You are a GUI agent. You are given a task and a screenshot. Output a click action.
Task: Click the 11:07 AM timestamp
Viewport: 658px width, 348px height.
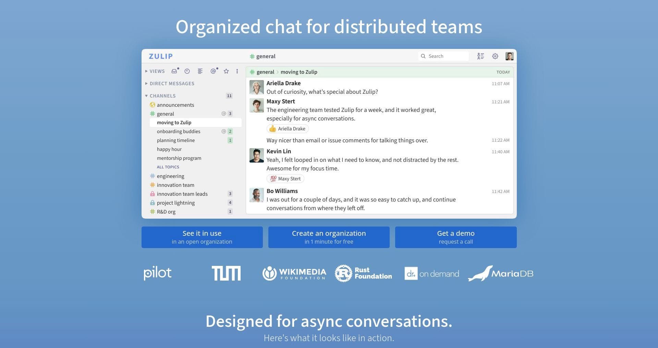click(500, 83)
